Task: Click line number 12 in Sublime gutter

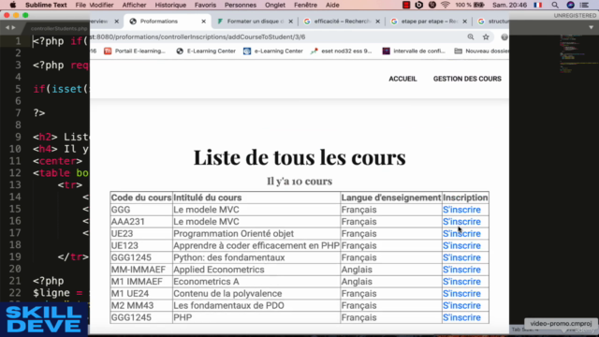Action: pyautogui.click(x=15, y=173)
